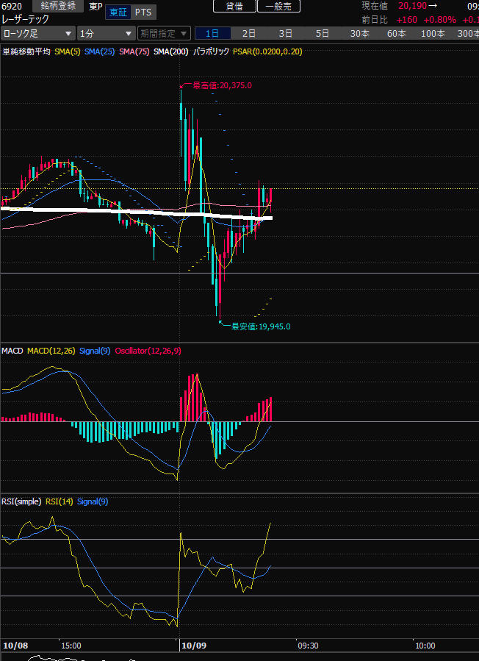
Task: Click the 一般売 button
Action: click(278, 6)
